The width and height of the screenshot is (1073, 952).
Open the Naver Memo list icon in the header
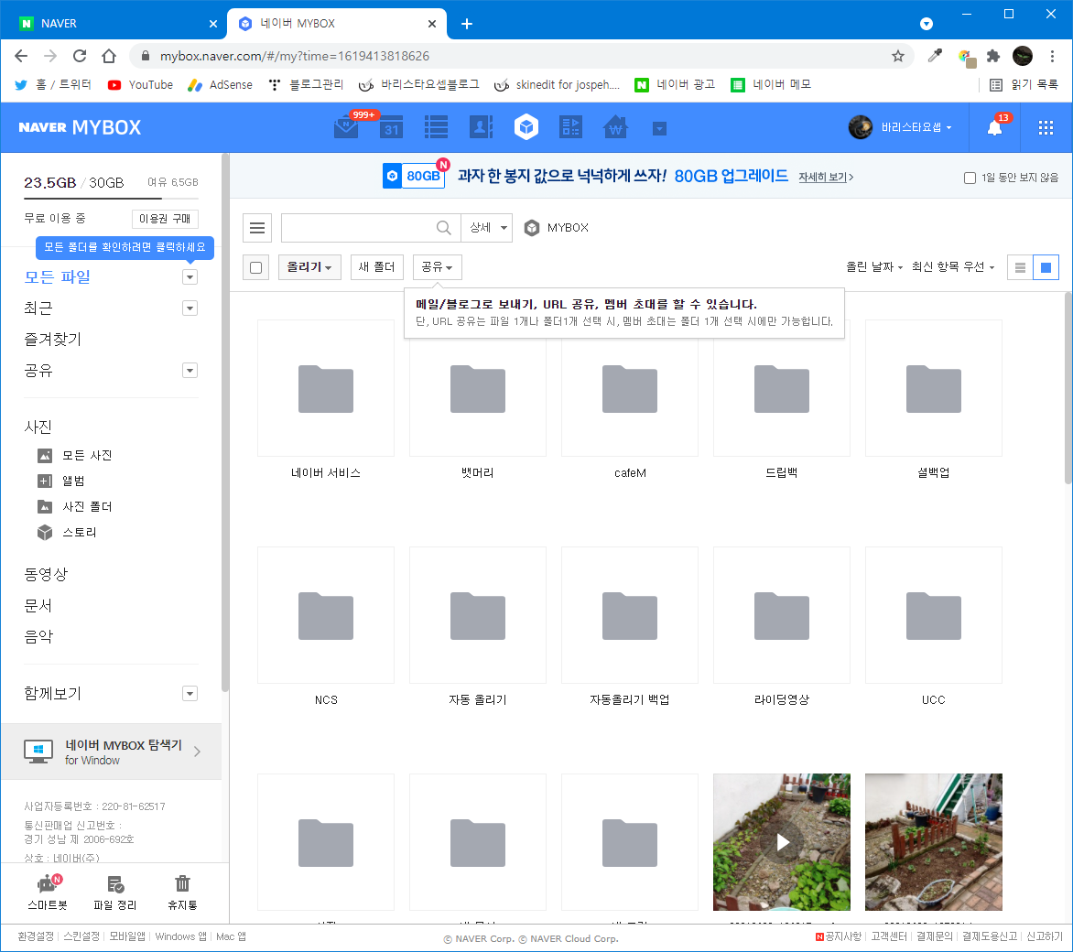[436, 127]
